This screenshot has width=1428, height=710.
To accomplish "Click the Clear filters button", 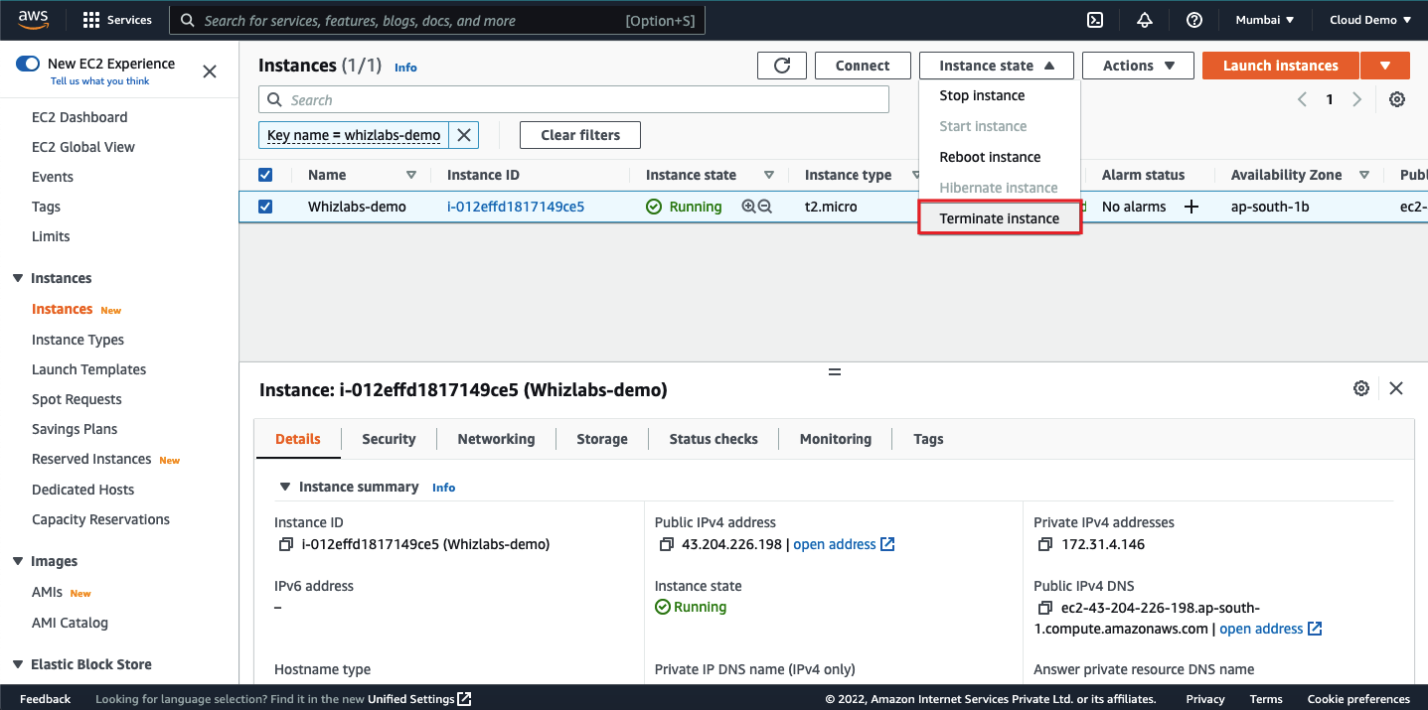I will (580, 135).
